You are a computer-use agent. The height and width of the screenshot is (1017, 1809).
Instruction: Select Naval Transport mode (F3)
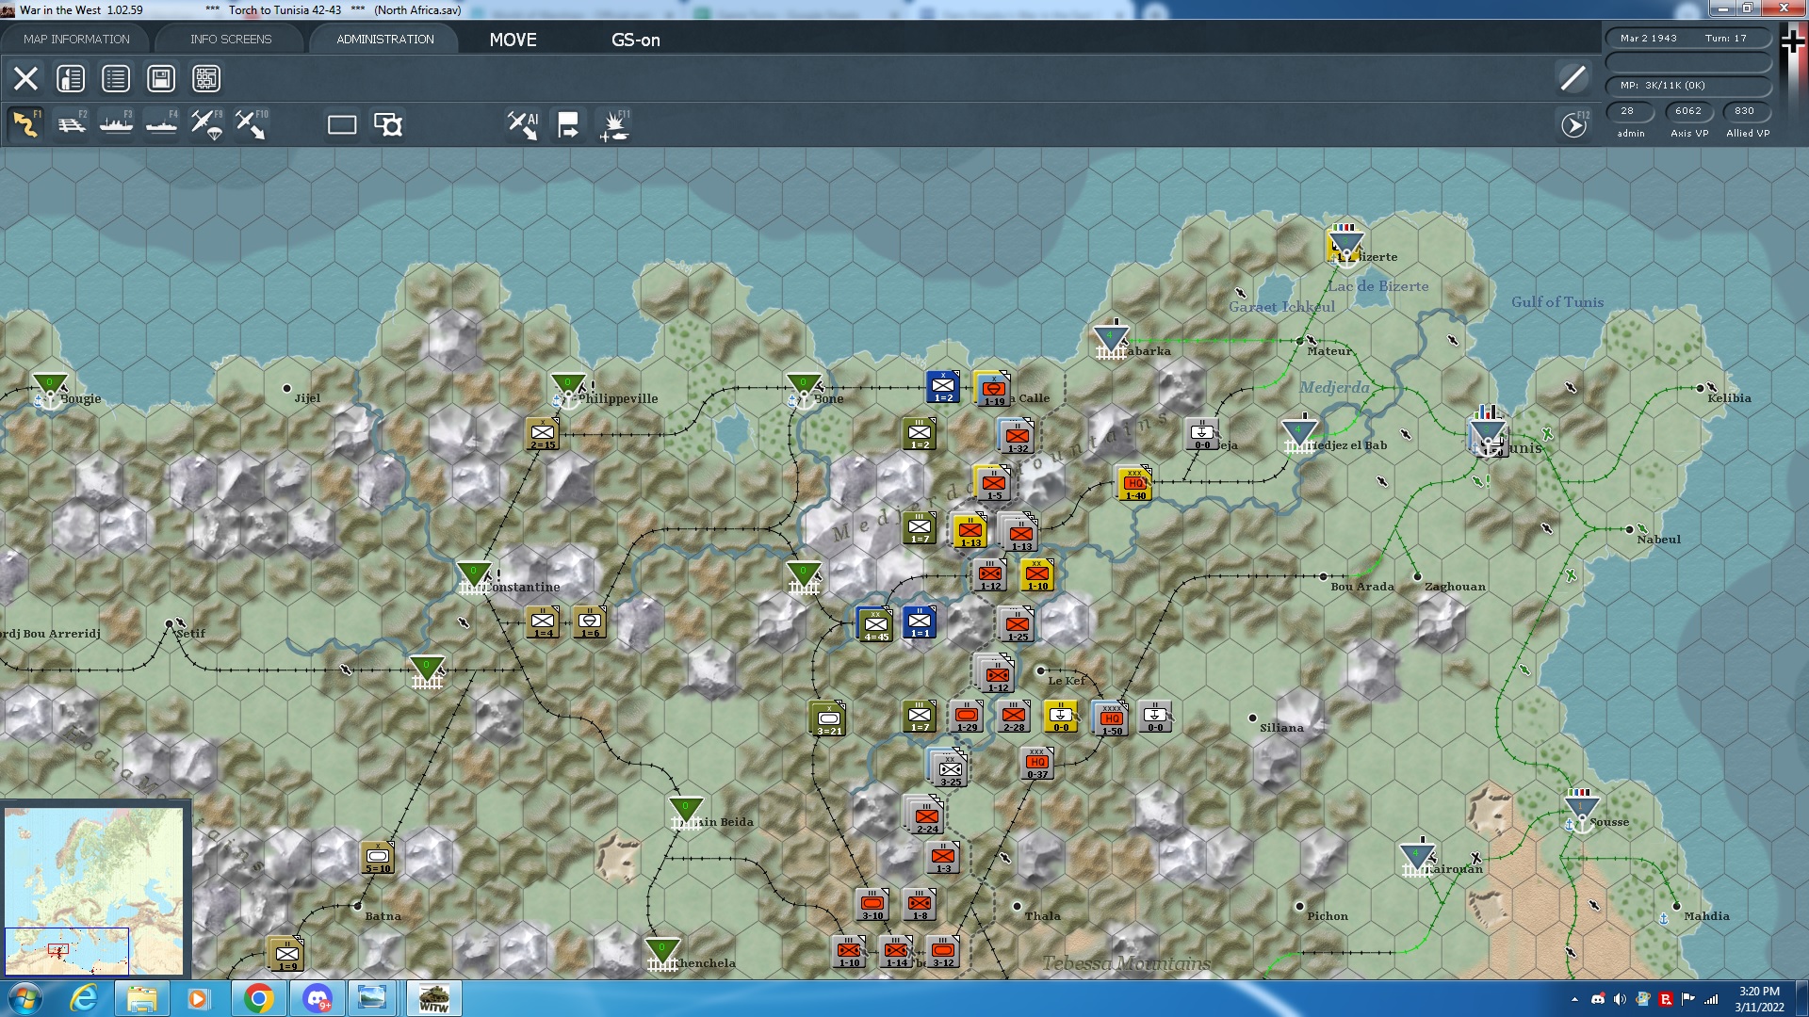[116, 124]
